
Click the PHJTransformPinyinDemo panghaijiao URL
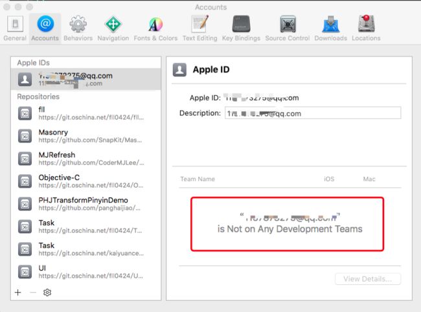click(x=89, y=208)
